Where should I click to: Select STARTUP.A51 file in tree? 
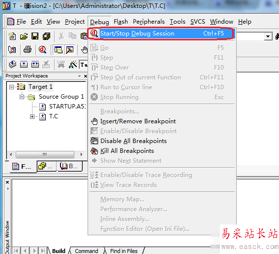(x=67, y=107)
